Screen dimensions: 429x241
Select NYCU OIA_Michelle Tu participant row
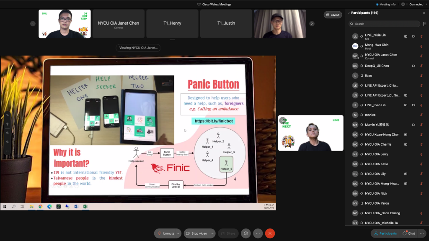coord(387,223)
